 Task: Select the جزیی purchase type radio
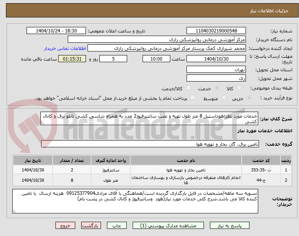click(249, 98)
